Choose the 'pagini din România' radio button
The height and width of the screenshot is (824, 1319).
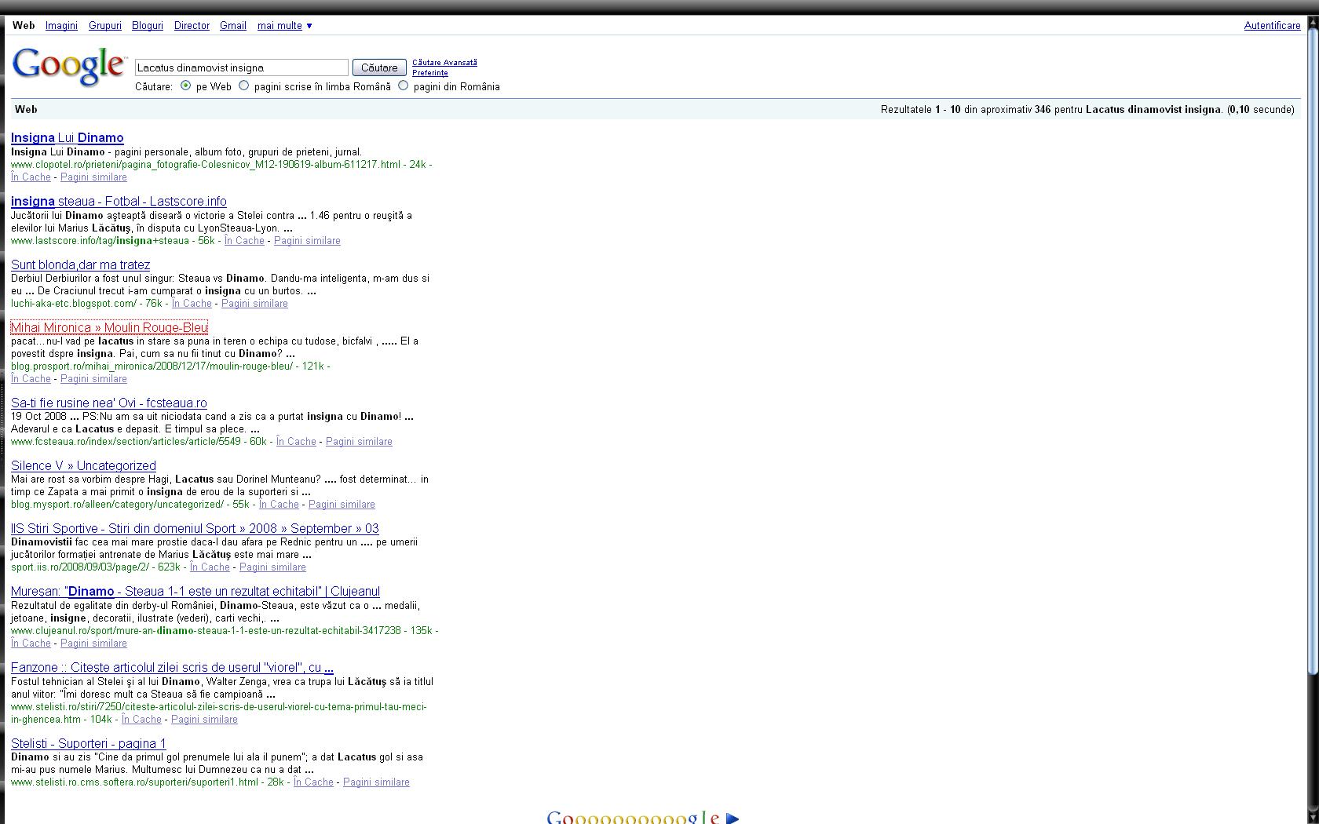coord(404,86)
